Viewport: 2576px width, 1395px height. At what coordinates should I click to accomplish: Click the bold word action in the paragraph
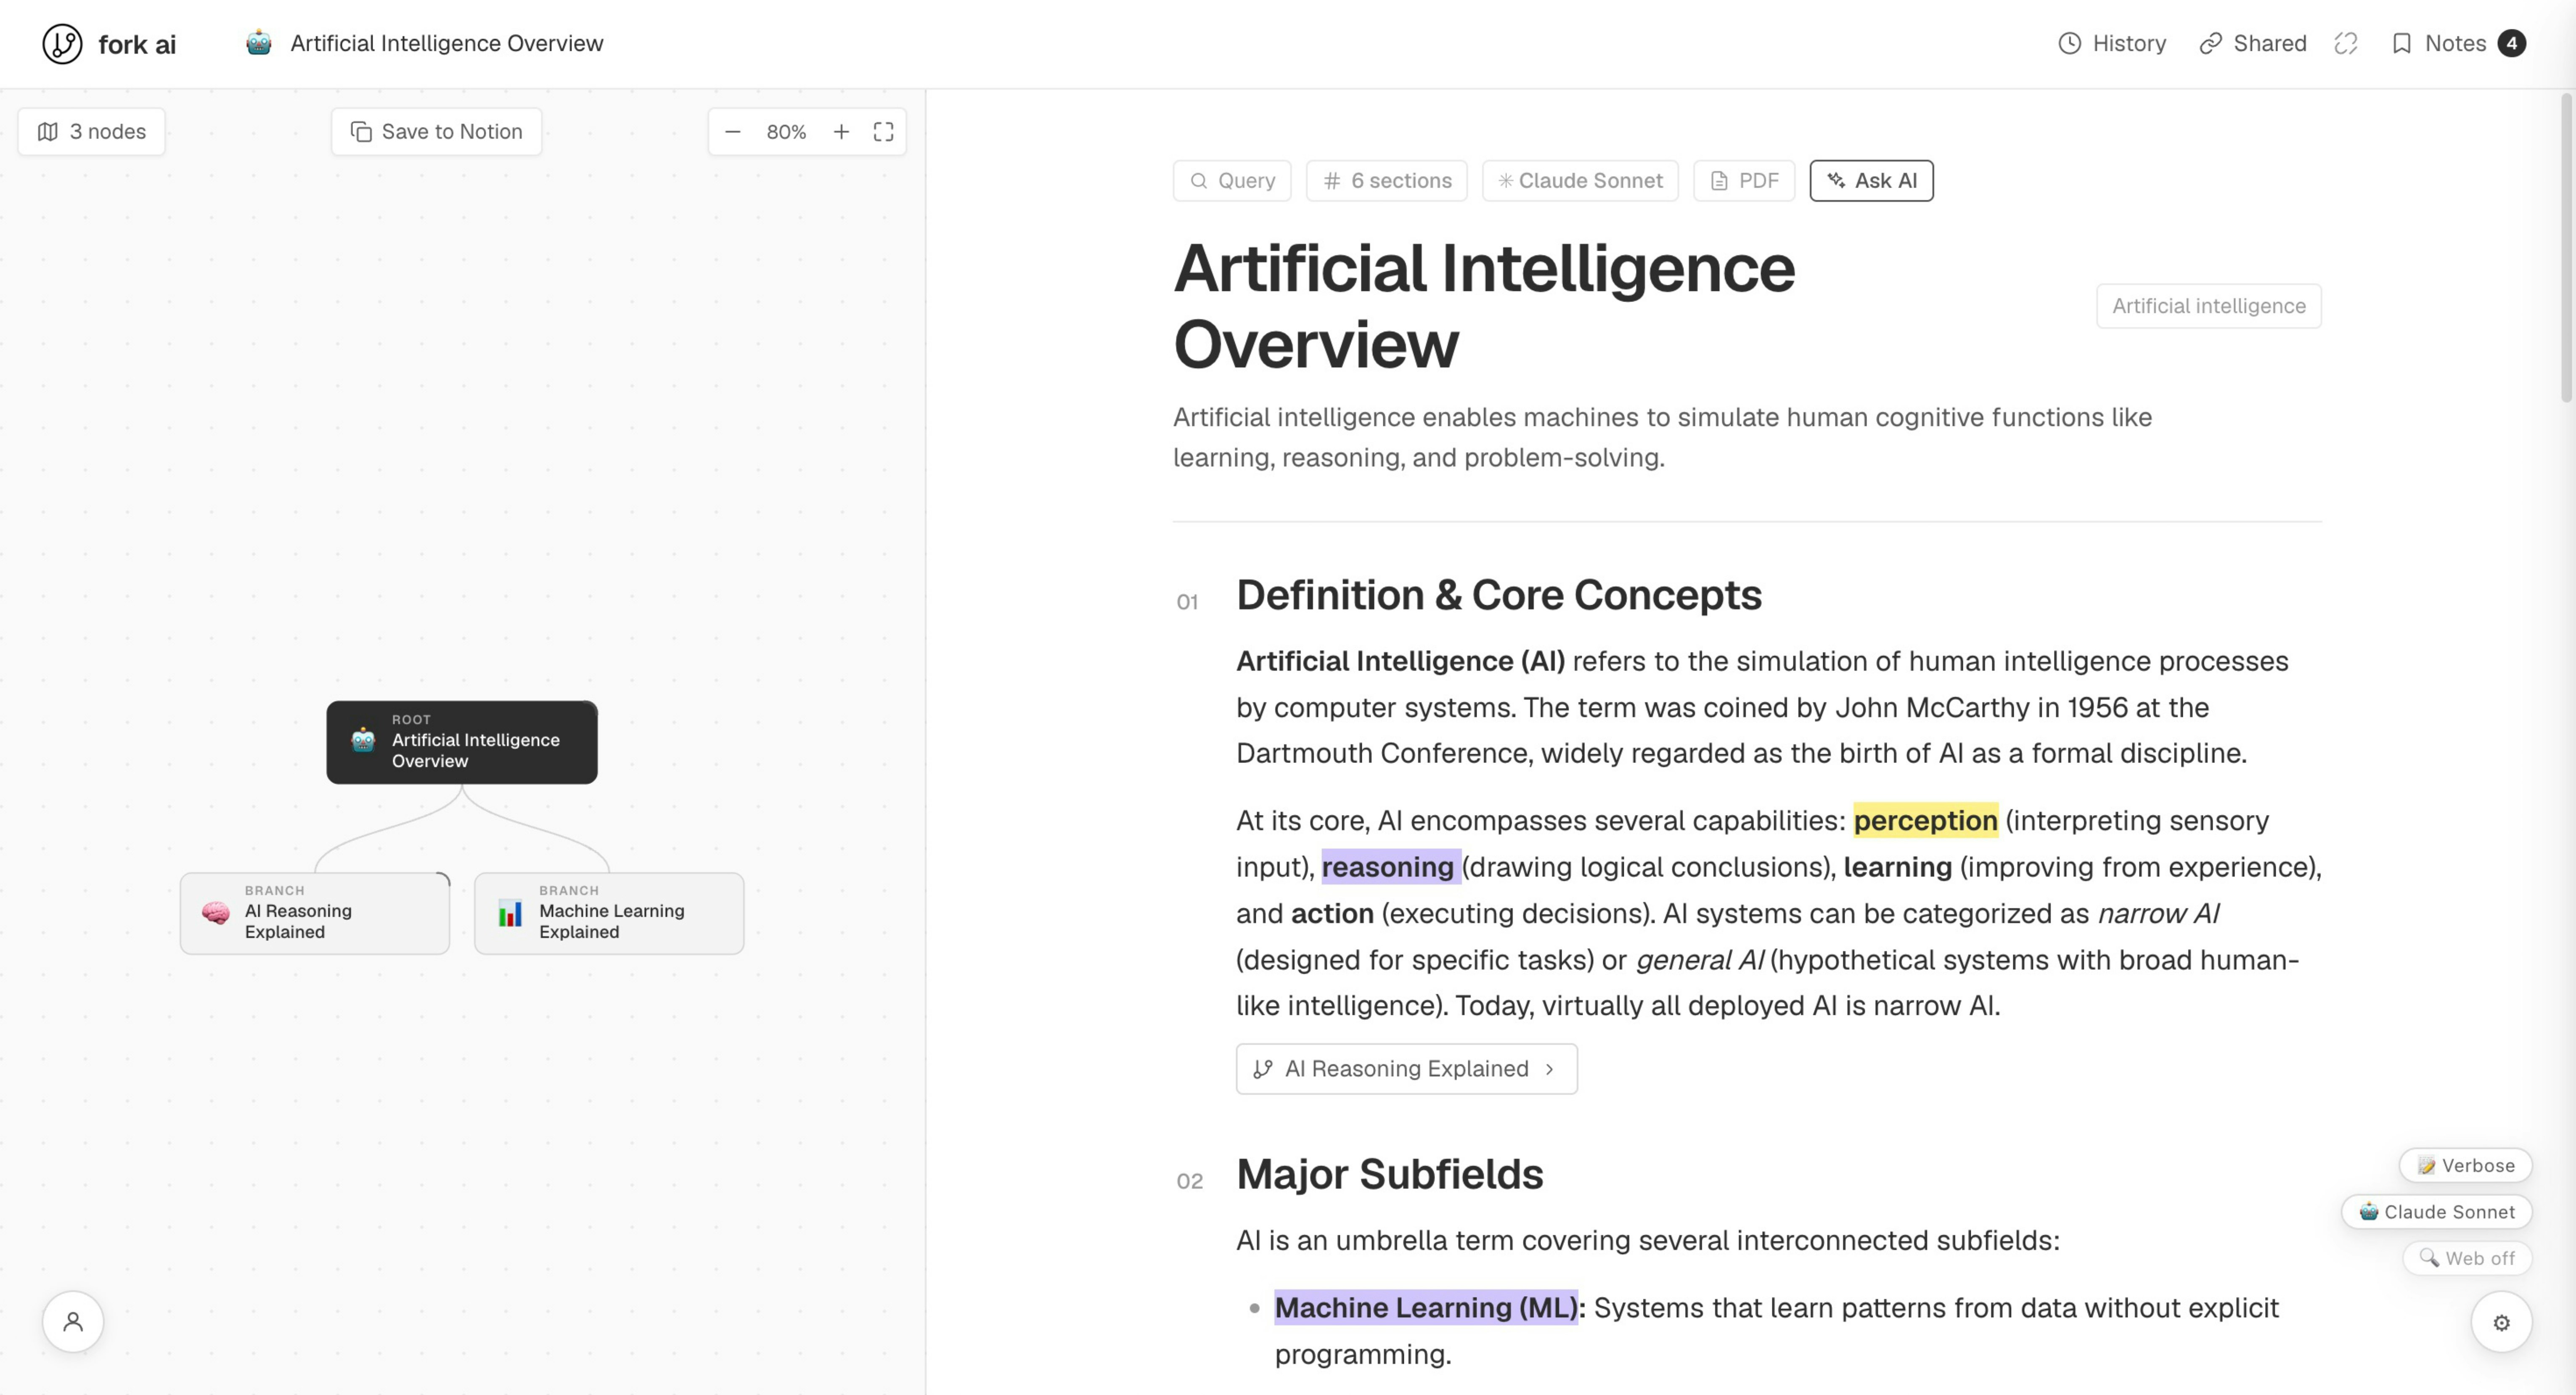coord(1332,913)
